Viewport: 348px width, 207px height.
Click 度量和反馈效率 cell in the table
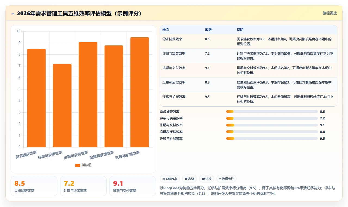174,82
